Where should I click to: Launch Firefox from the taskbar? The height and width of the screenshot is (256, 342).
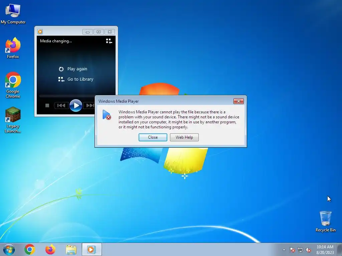[x=50, y=249]
